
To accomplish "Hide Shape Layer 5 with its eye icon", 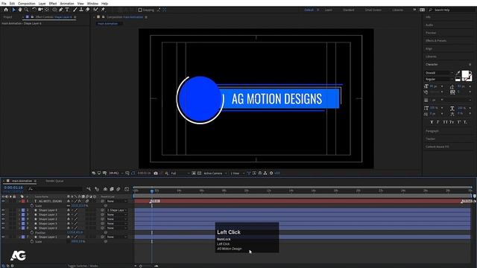I will 3,223.
